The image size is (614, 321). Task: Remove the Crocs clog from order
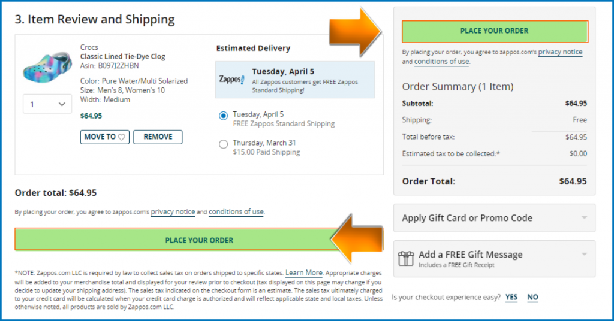[158, 137]
